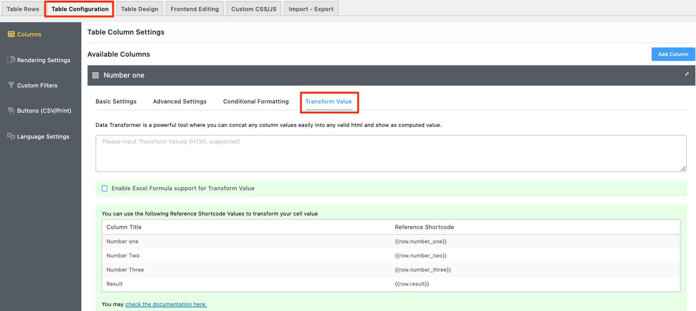Open the documentation link
Screen dimensions: 696x311
(166, 304)
